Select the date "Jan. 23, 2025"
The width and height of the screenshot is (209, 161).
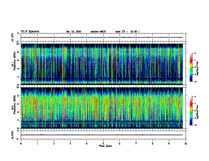[x=74, y=32]
